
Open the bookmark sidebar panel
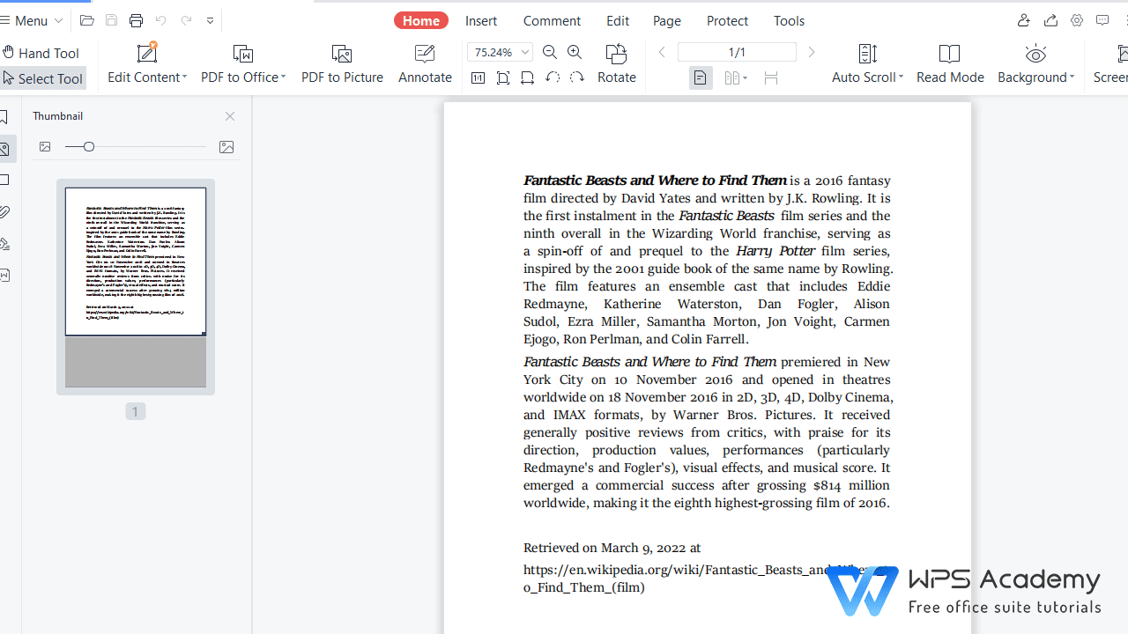4,117
